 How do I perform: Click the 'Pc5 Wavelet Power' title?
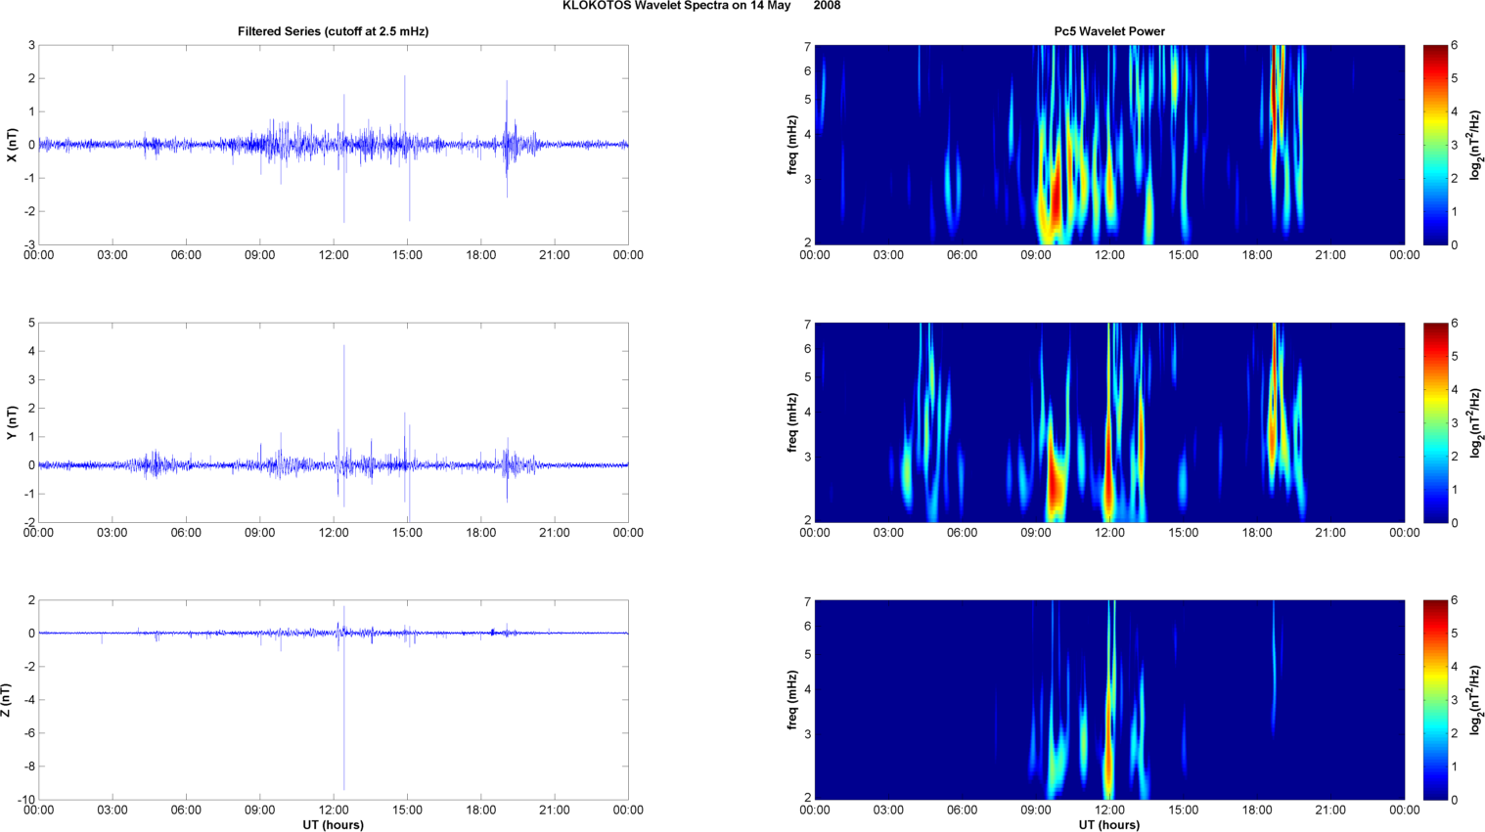click(1109, 31)
